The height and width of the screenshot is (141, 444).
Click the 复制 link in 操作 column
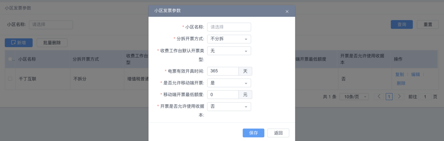400,74
